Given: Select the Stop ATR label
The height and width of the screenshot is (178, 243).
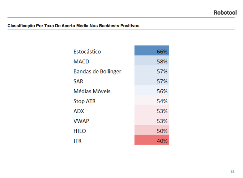Looking at the screenshot, I should (84, 101).
